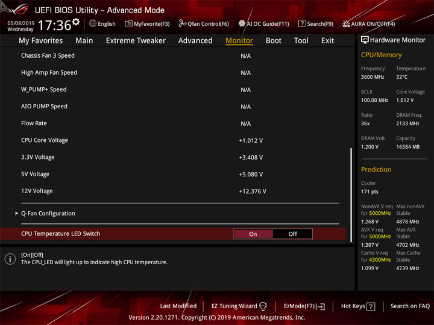Open Qfan Control(F6) fan icon
The image size is (434, 325).
pyautogui.click(x=182, y=23)
